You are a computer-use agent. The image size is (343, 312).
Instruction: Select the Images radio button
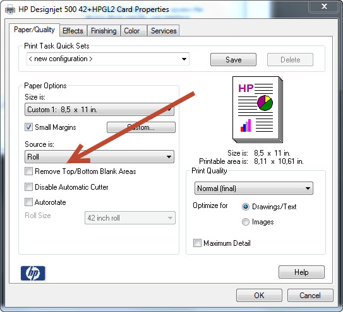pyautogui.click(x=246, y=222)
